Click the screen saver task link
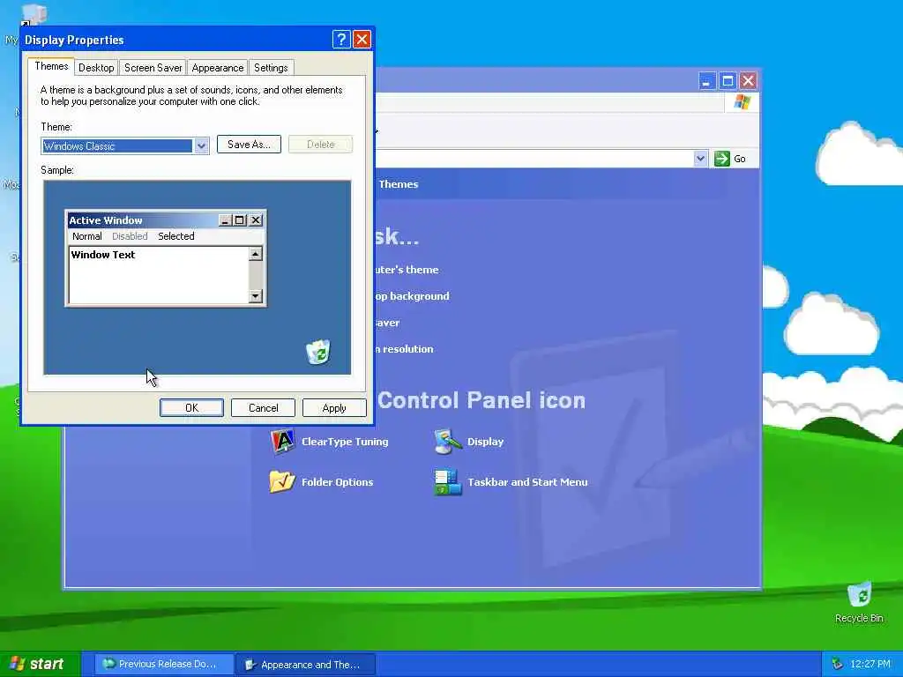903x677 pixels. [388, 323]
